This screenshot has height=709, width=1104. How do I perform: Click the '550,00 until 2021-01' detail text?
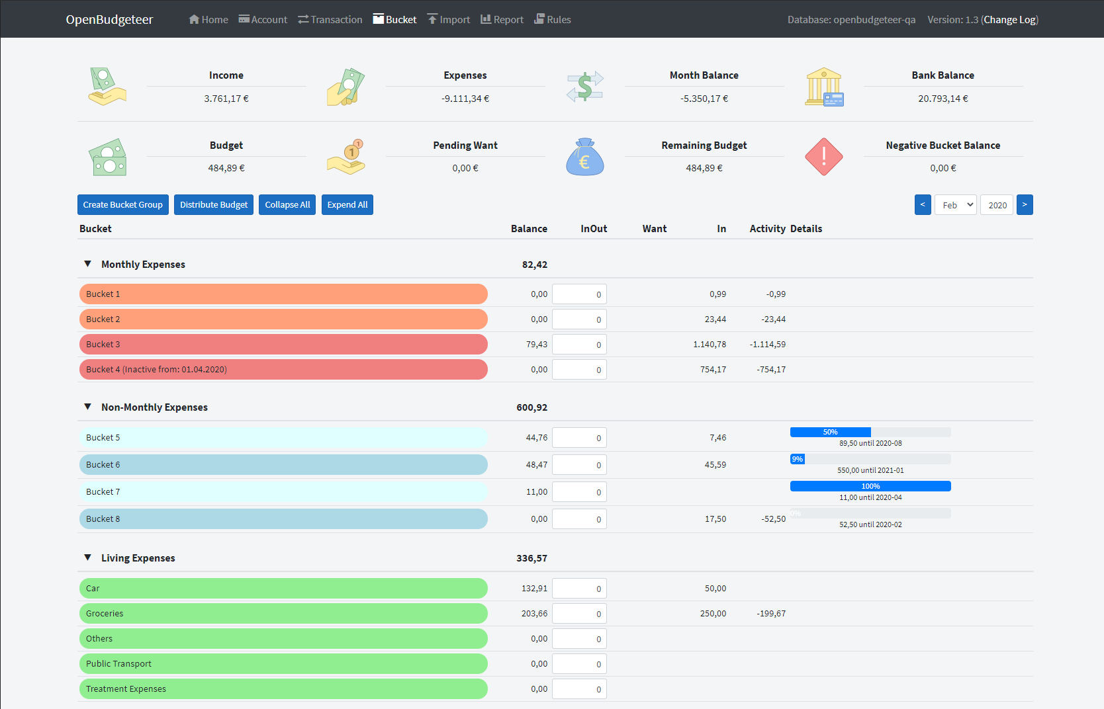click(x=870, y=470)
